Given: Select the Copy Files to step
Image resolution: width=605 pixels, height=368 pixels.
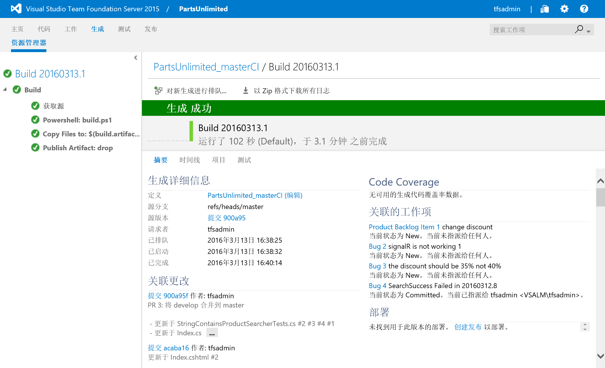Looking at the screenshot, I should tap(91, 134).
